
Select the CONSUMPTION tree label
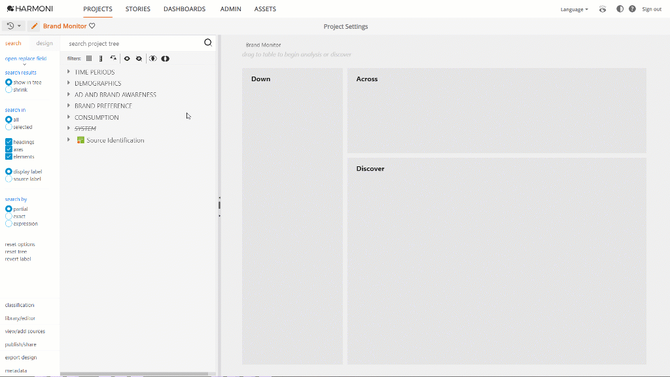[x=97, y=117]
